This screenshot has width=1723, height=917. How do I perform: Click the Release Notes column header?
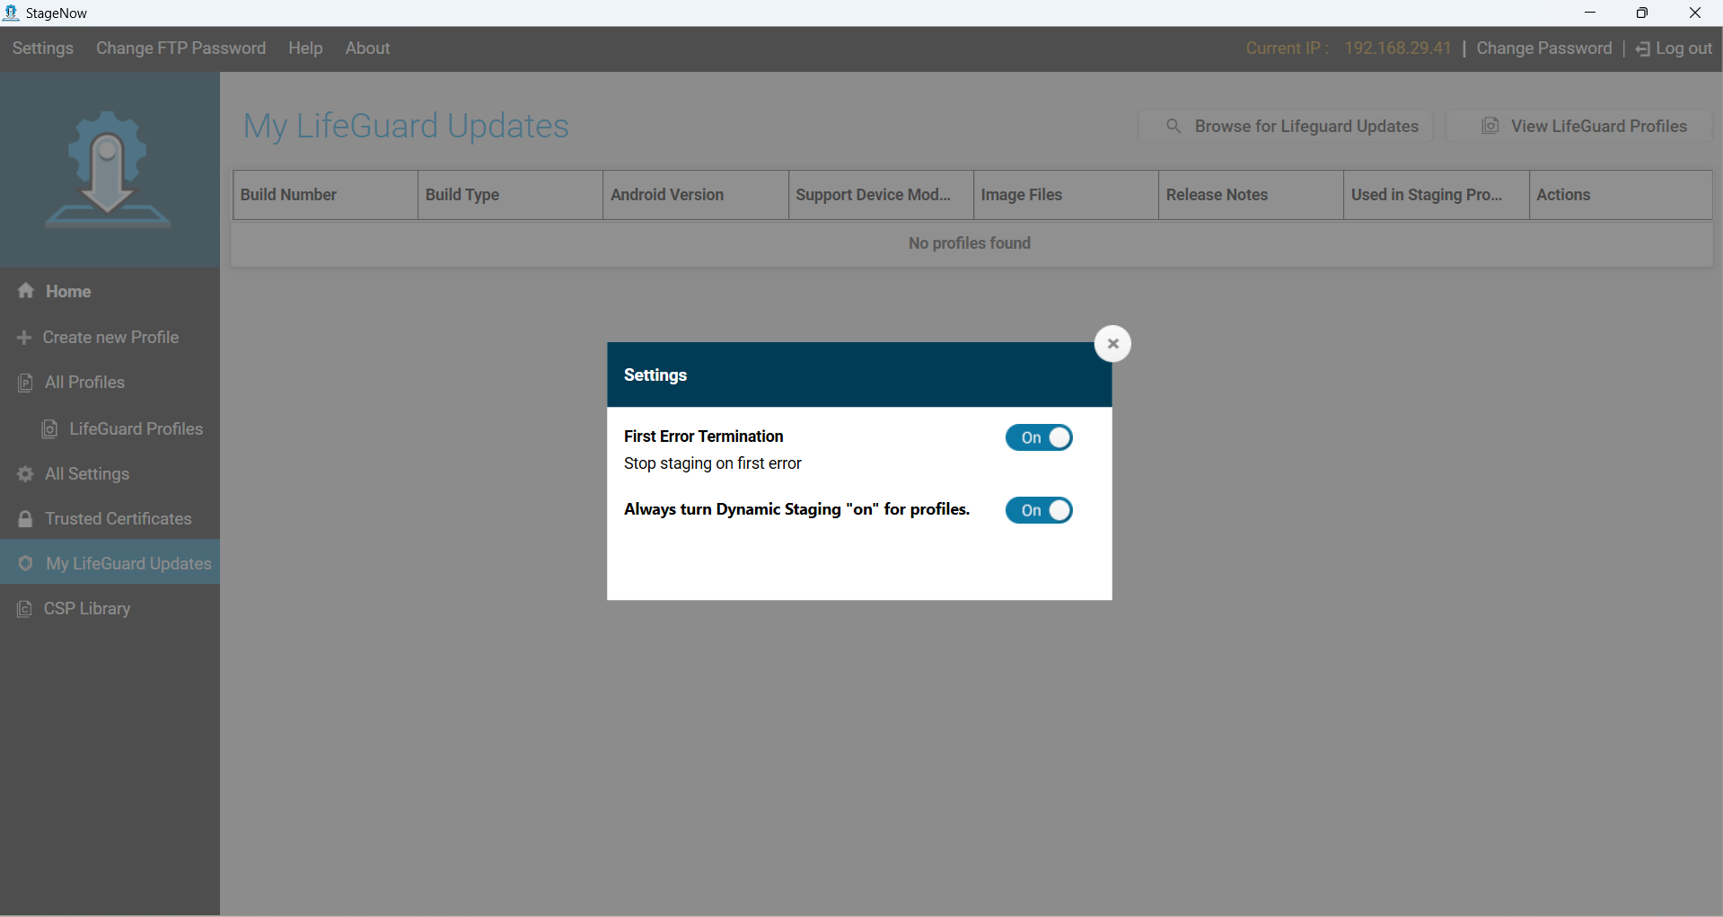coord(1251,195)
